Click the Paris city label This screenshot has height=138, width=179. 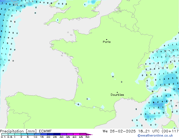click(107, 42)
